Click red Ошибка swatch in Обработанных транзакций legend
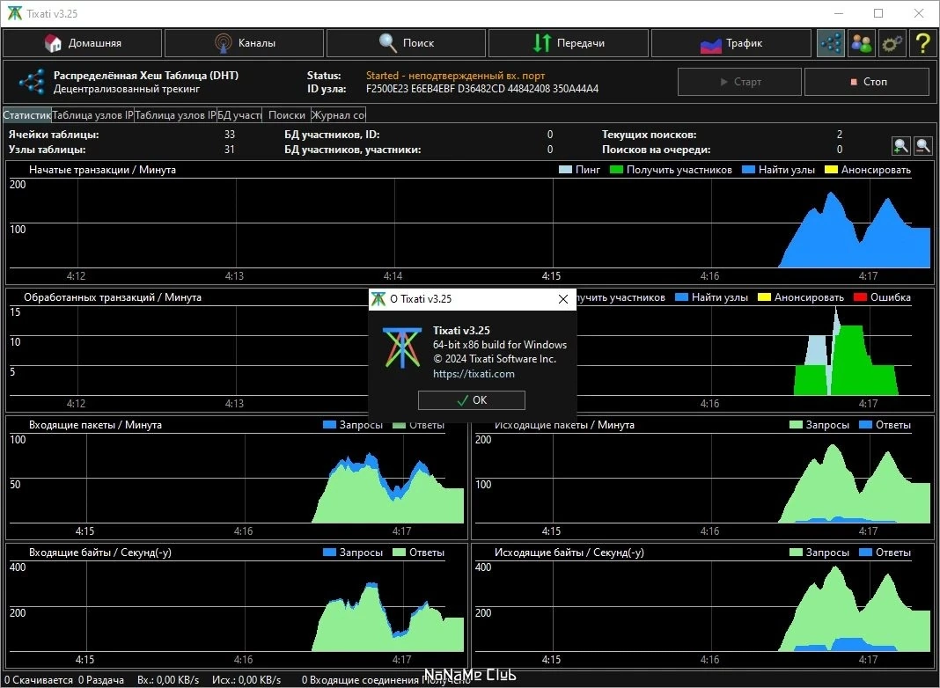Image resolution: width=940 pixels, height=688 pixels. [860, 297]
